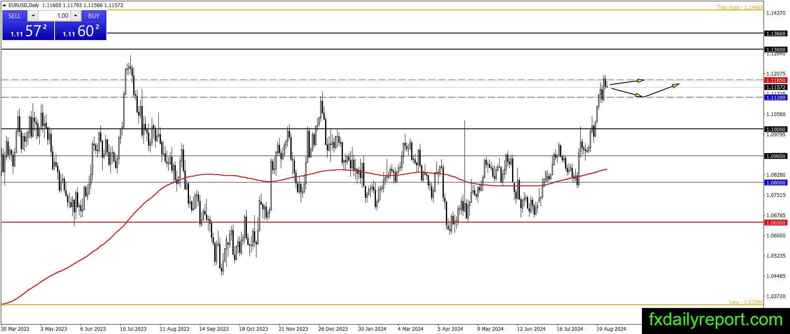Click the sell price tile showing 1.11 57
The height and width of the screenshot is (334, 790).
click(x=28, y=31)
